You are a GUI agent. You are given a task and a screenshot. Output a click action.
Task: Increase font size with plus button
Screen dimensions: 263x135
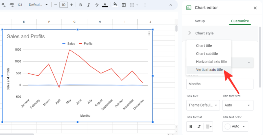[x=71, y=5]
